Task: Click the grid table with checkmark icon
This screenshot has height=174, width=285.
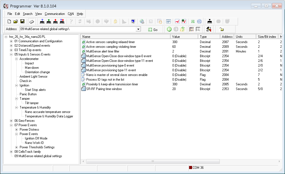Action: 168,22
